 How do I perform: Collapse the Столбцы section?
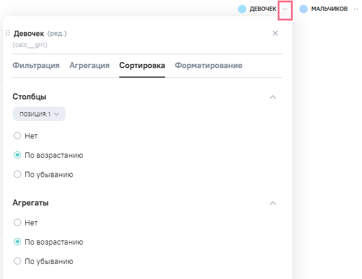(x=273, y=97)
